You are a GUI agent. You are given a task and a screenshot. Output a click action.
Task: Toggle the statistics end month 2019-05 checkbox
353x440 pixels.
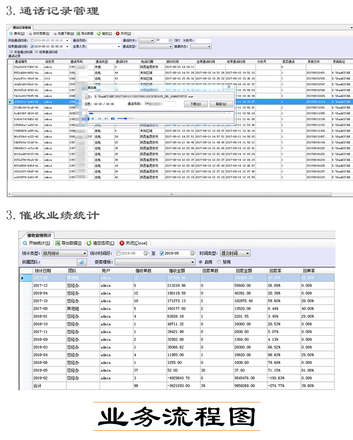coord(162,254)
